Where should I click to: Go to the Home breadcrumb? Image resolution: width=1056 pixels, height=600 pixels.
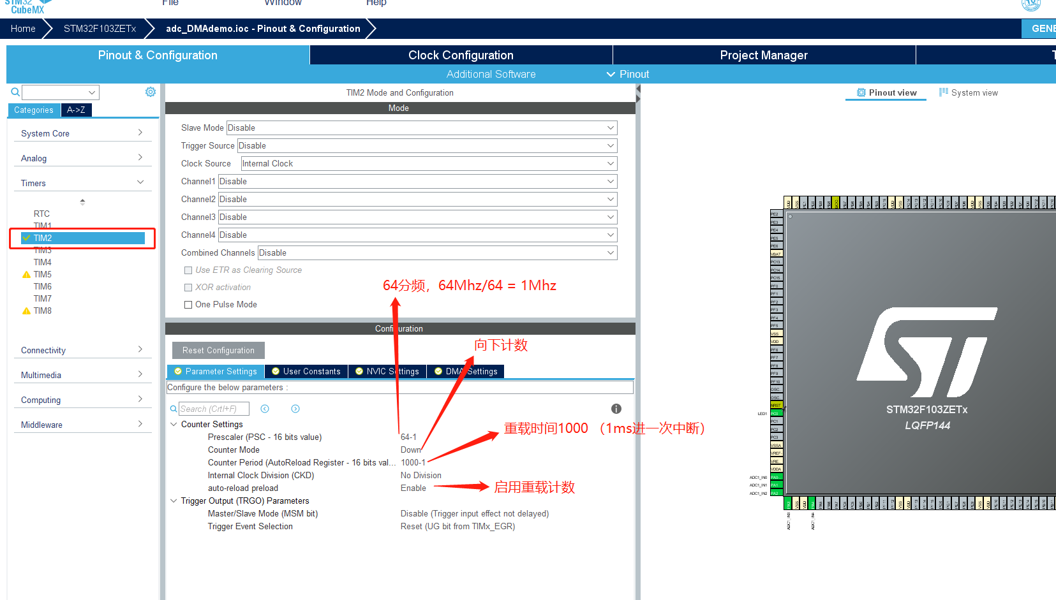23,28
